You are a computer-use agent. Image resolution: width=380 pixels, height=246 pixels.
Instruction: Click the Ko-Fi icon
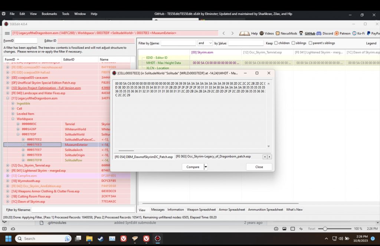coord(354,33)
